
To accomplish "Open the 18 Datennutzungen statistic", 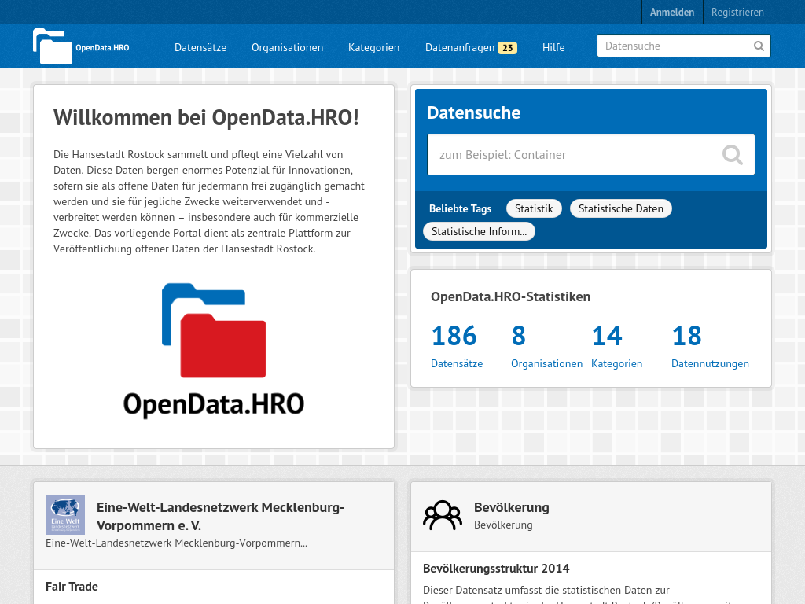I will click(x=710, y=346).
